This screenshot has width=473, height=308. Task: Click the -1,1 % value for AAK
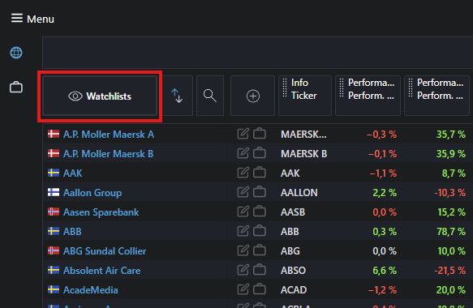click(x=383, y=173)
